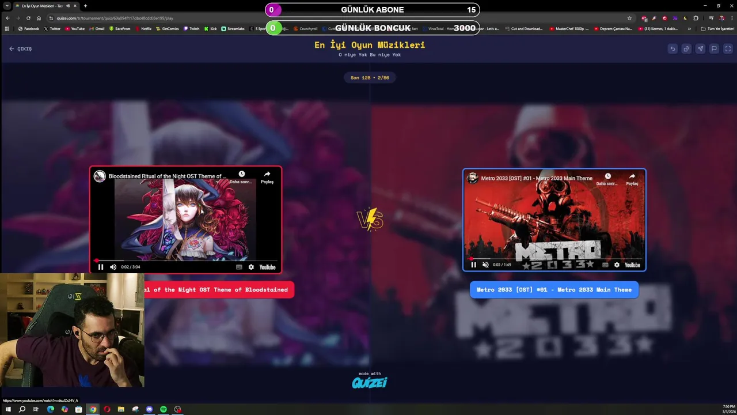Open the Windows Start menu

click(x=8, y=409)
